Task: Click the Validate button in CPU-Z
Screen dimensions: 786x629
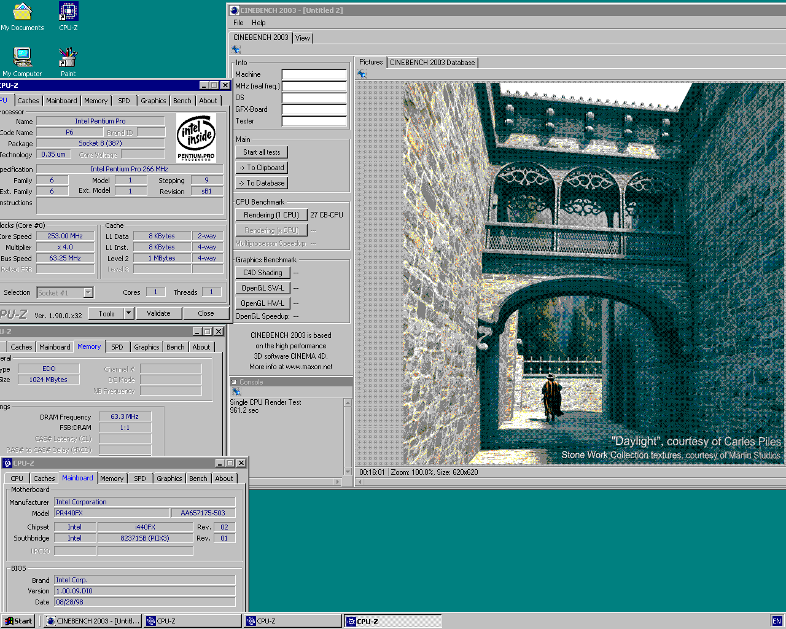Action: pyautogui.click(x=158, y=313)
